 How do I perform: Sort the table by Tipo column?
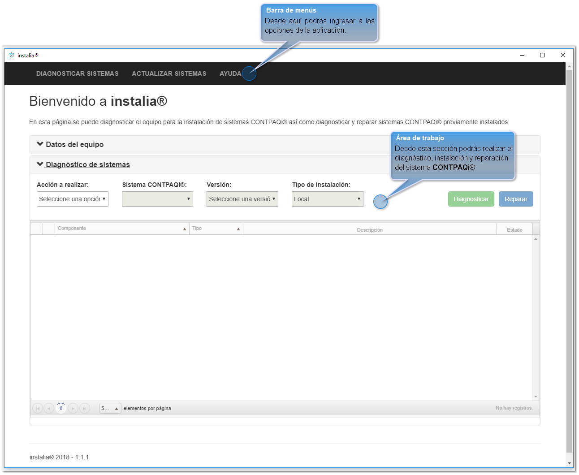tap(216, 229)
